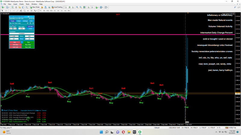Open the Templates dropdown

(x=106, y=7)
